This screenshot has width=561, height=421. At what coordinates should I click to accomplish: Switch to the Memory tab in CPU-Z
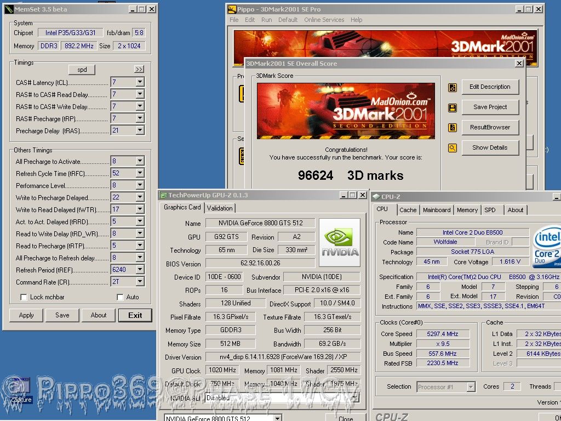467,210
